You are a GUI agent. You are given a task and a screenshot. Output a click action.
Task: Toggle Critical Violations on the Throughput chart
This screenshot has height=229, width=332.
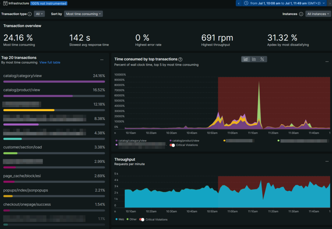(142, 219)
